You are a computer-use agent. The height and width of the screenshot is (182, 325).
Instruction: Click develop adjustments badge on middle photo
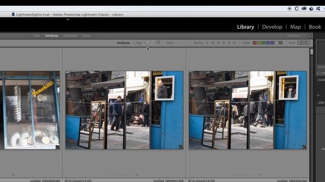click(181, 147)
